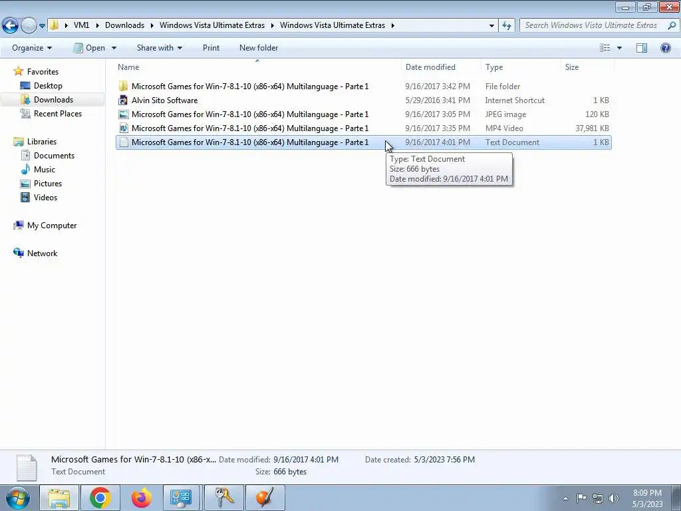Sort by Size column header
This screenshot has width=681, height=511.
(587, 67)
